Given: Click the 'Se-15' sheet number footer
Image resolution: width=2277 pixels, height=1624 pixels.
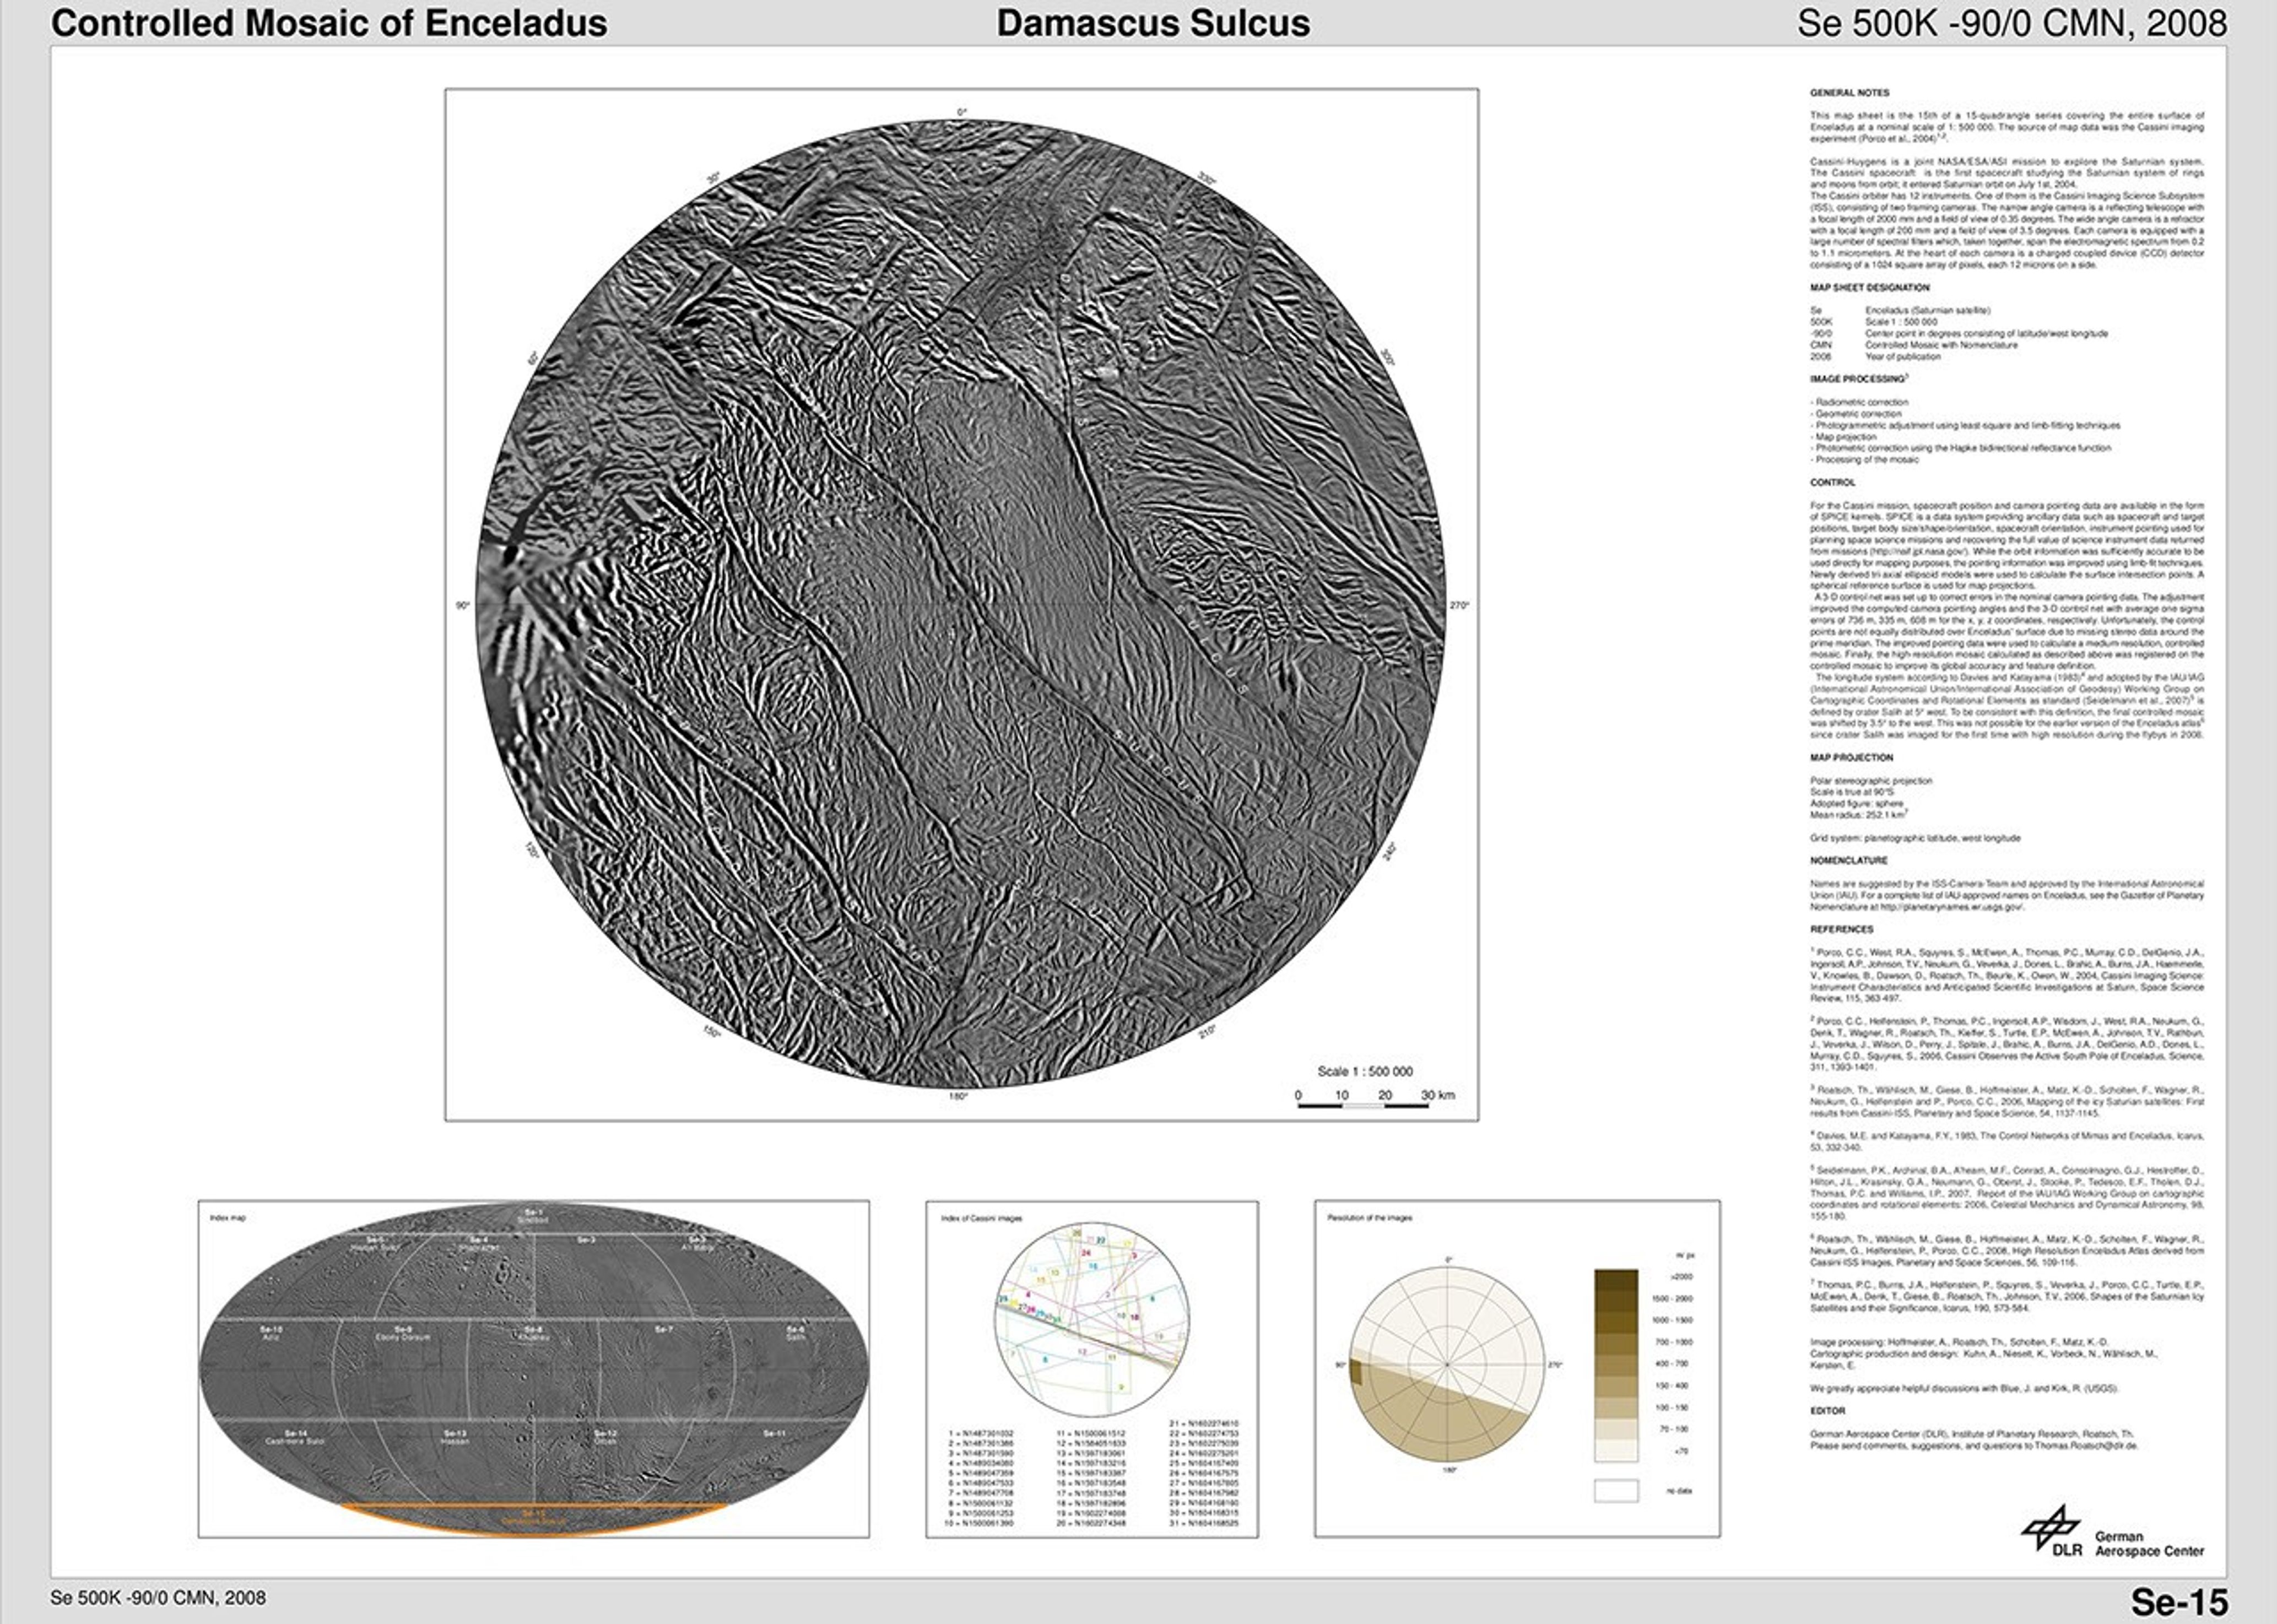Looking at the screenshot, I should pyautogui.click(x=2179, y=1602).
